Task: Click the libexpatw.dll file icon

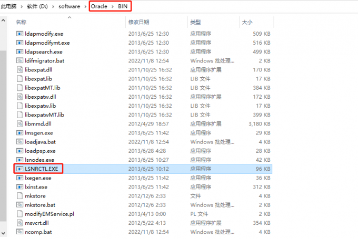Action: click(19, 97)
